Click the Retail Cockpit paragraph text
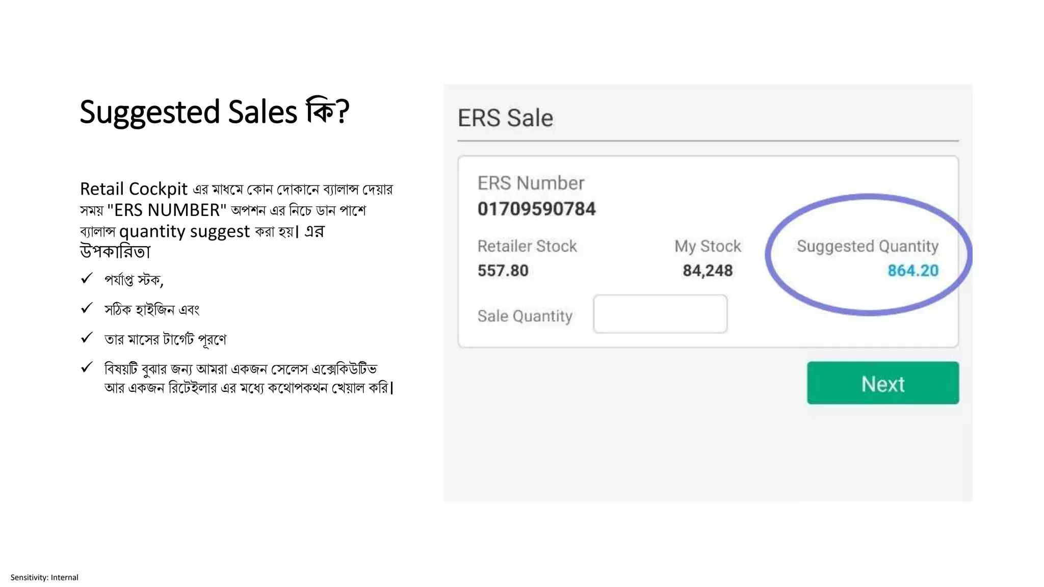The height and width of the screenshot is (587, 1044). point(237,220)
